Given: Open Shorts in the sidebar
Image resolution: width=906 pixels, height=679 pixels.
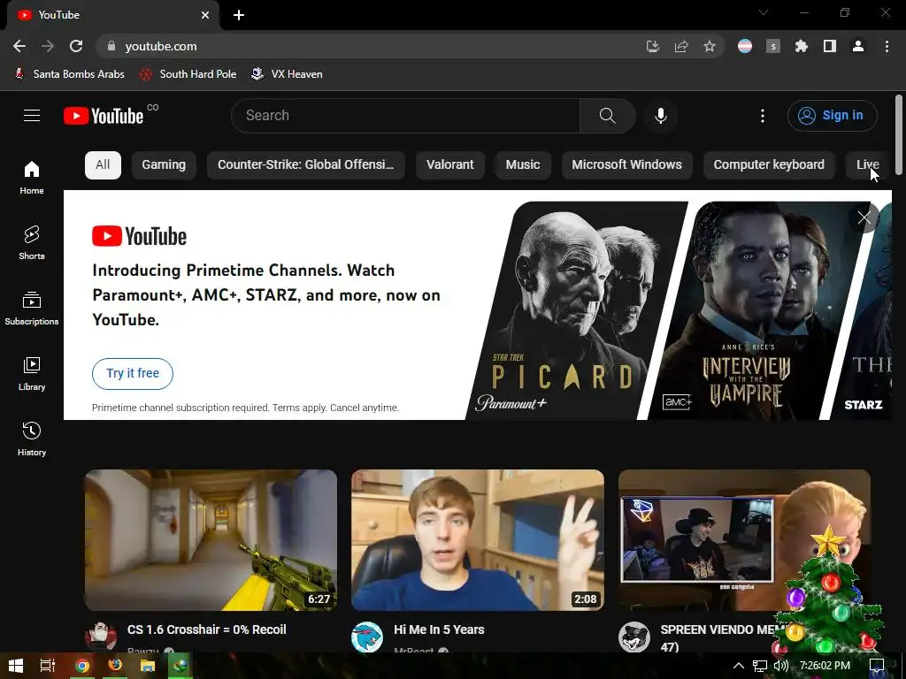Looking at the screenshot, I should tap(32, 243).
